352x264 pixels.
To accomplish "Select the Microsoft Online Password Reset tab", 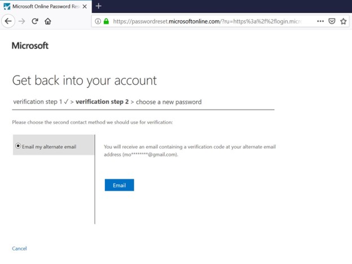I will pyautogui.click(x=46, y=7).
